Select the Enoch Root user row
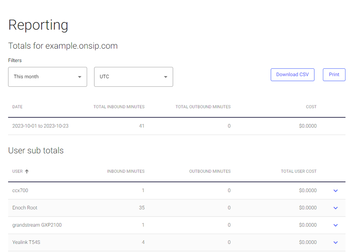Viewport: 355px width, 252px height. pos(177,208)
